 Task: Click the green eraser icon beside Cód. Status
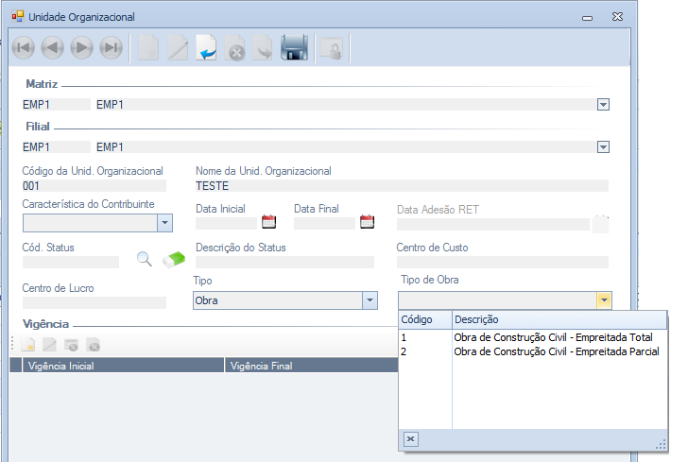175,259
